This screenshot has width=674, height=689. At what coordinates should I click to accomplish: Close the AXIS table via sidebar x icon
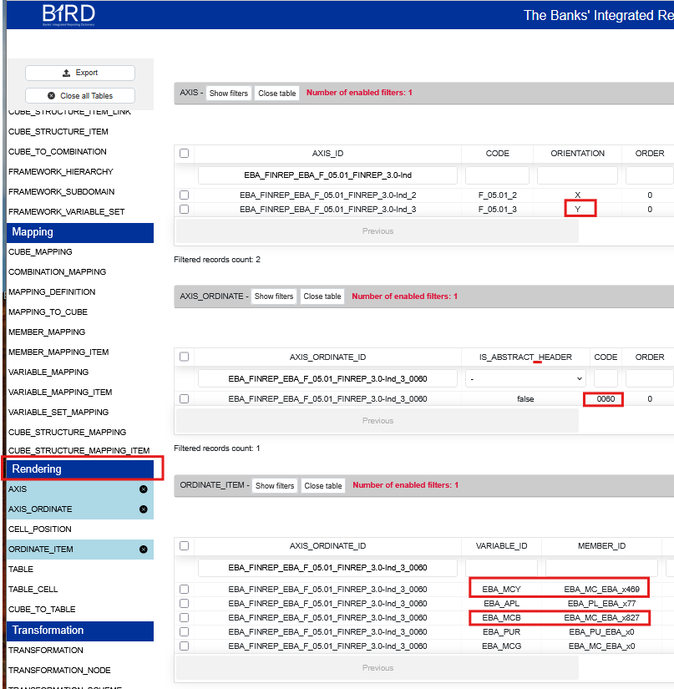coord(144,489)
